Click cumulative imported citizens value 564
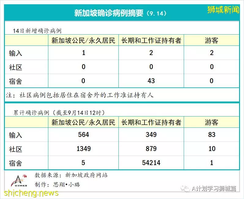Screen dimensions: 244x199 [x=84, y=135]
